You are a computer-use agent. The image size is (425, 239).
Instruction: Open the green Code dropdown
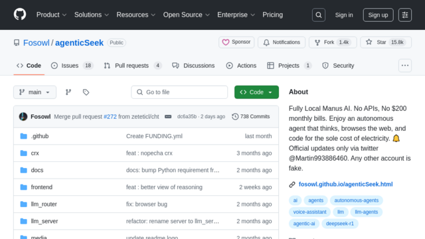click(x=256, y=92)
